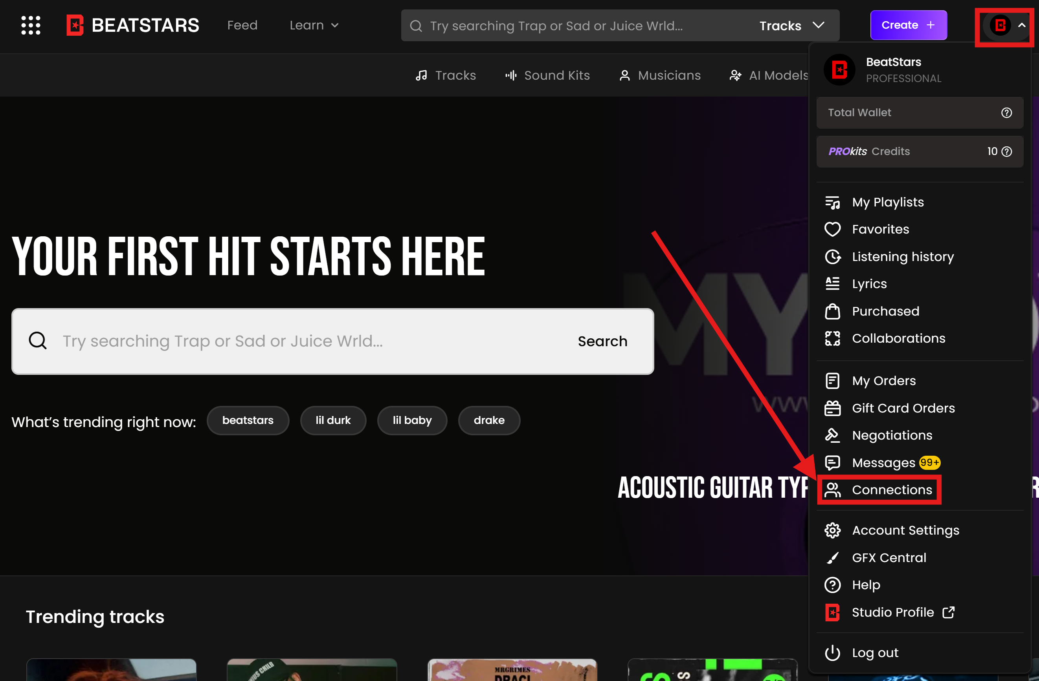
Task: Select the beatstars trending chip
Action: pos(248,420)
